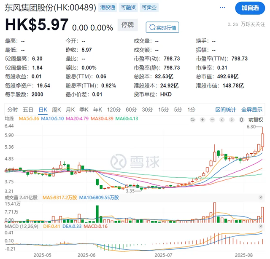270x259 pixels.
Task: Click the MA20:4.79 moving average label
Action: point(77,119)
